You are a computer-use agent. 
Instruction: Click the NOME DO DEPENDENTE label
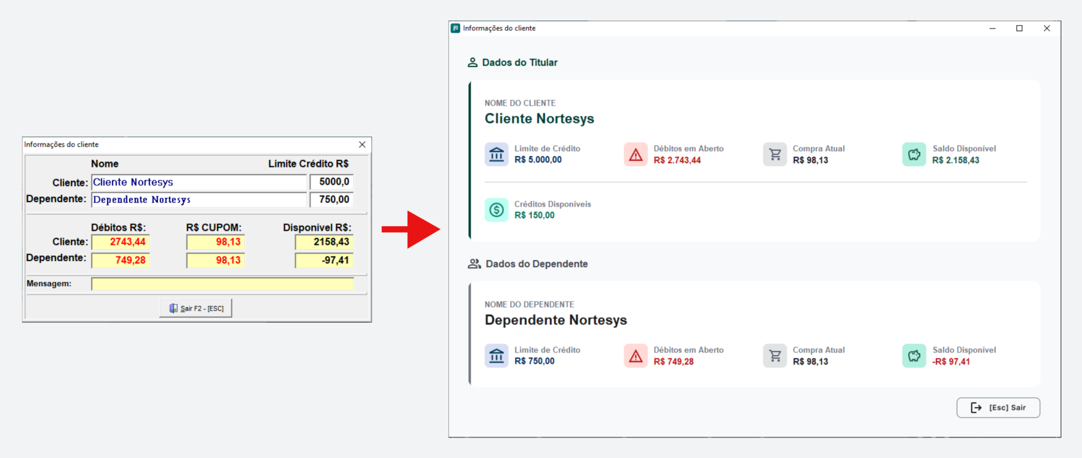point(529,305)
